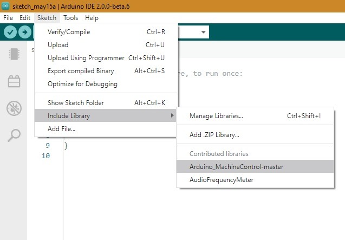Click the Verify checkmark button

(10, 32)
